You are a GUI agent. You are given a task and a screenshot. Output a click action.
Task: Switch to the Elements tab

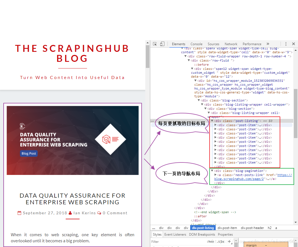(x=179, y=44)
